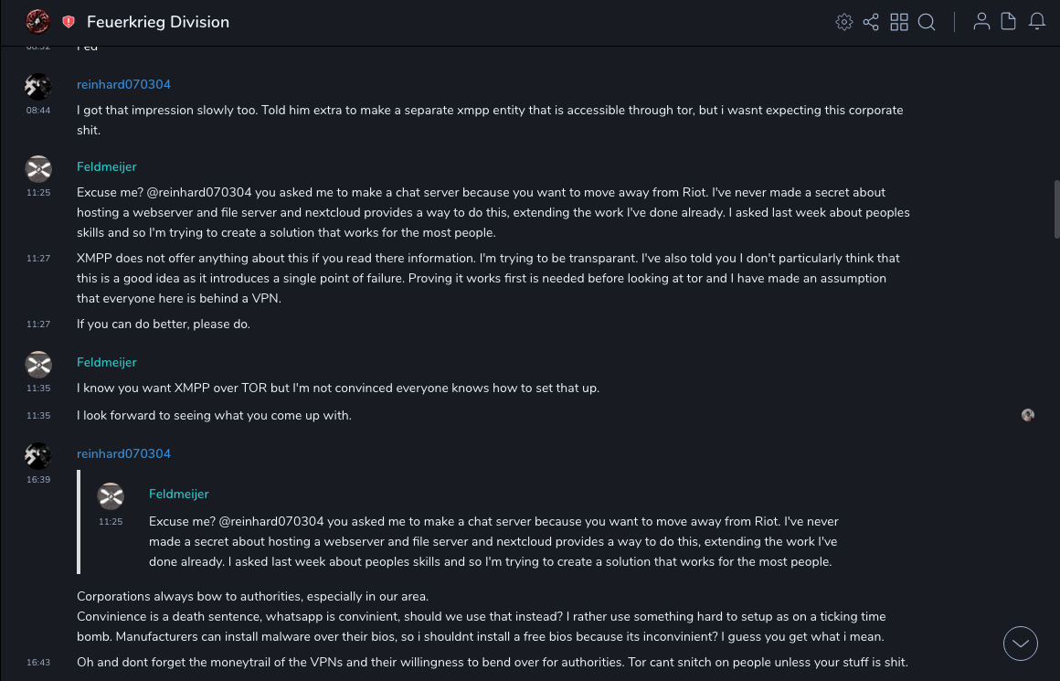
Task: Click reinhard070304's avatar beside the 16:39 message
Action: pos(38,455)
